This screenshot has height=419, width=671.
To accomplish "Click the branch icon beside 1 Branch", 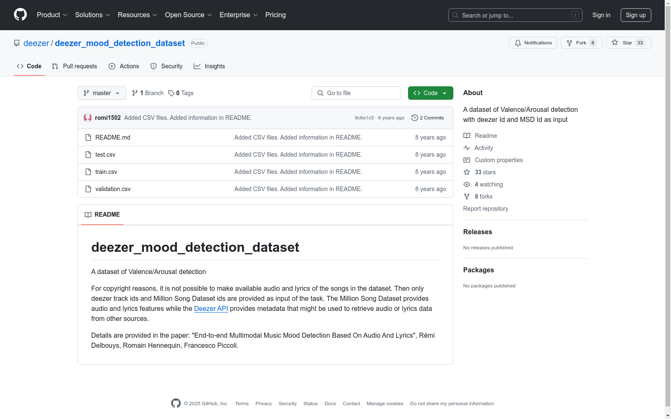I will 135,93.
